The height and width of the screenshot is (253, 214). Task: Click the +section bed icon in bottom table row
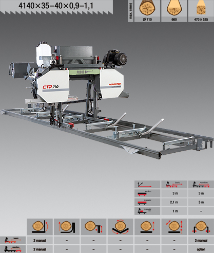(x=13, y=249)
